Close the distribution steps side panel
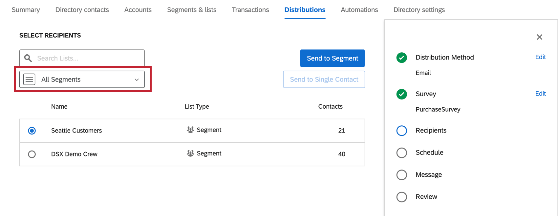 tap(539, 37)
